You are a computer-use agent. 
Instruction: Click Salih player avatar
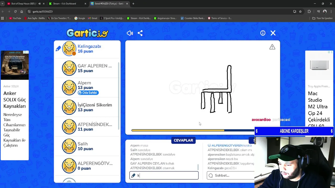69,146
